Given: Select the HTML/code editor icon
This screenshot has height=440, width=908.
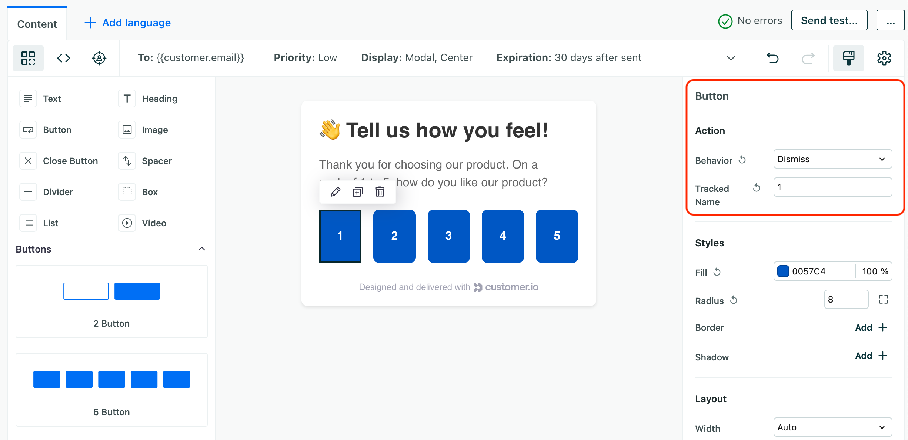Looking at the screenshot, I should tap(63, 58).
